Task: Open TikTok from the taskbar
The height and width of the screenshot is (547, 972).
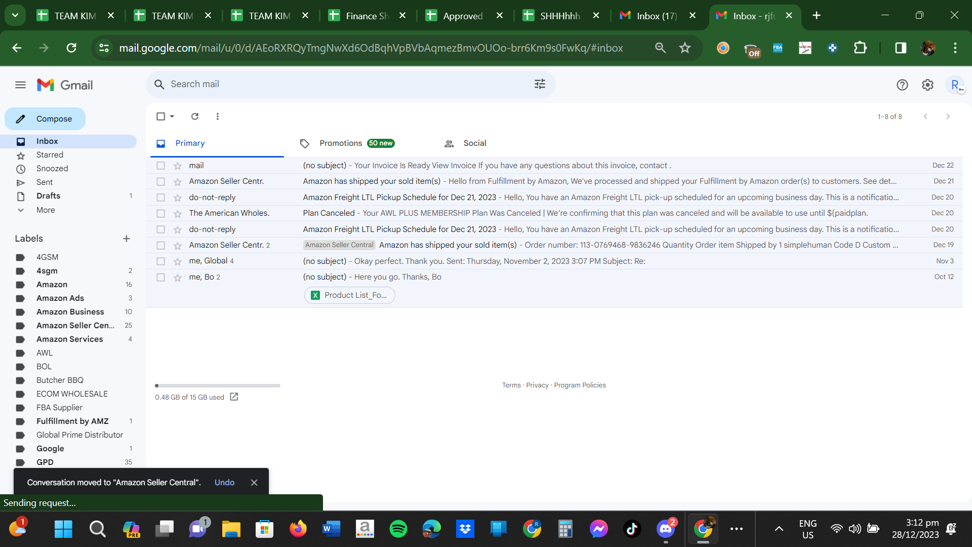Action: pyautogui.click(x=632, y=529)
